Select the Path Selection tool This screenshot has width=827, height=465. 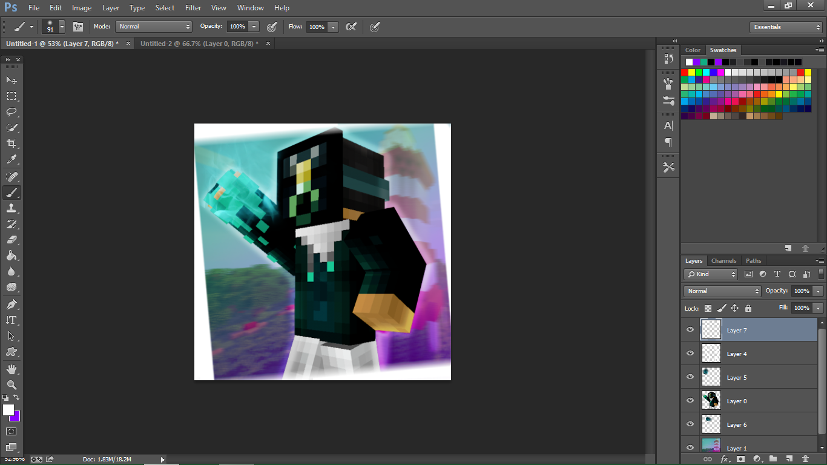(x=12, y=335)
